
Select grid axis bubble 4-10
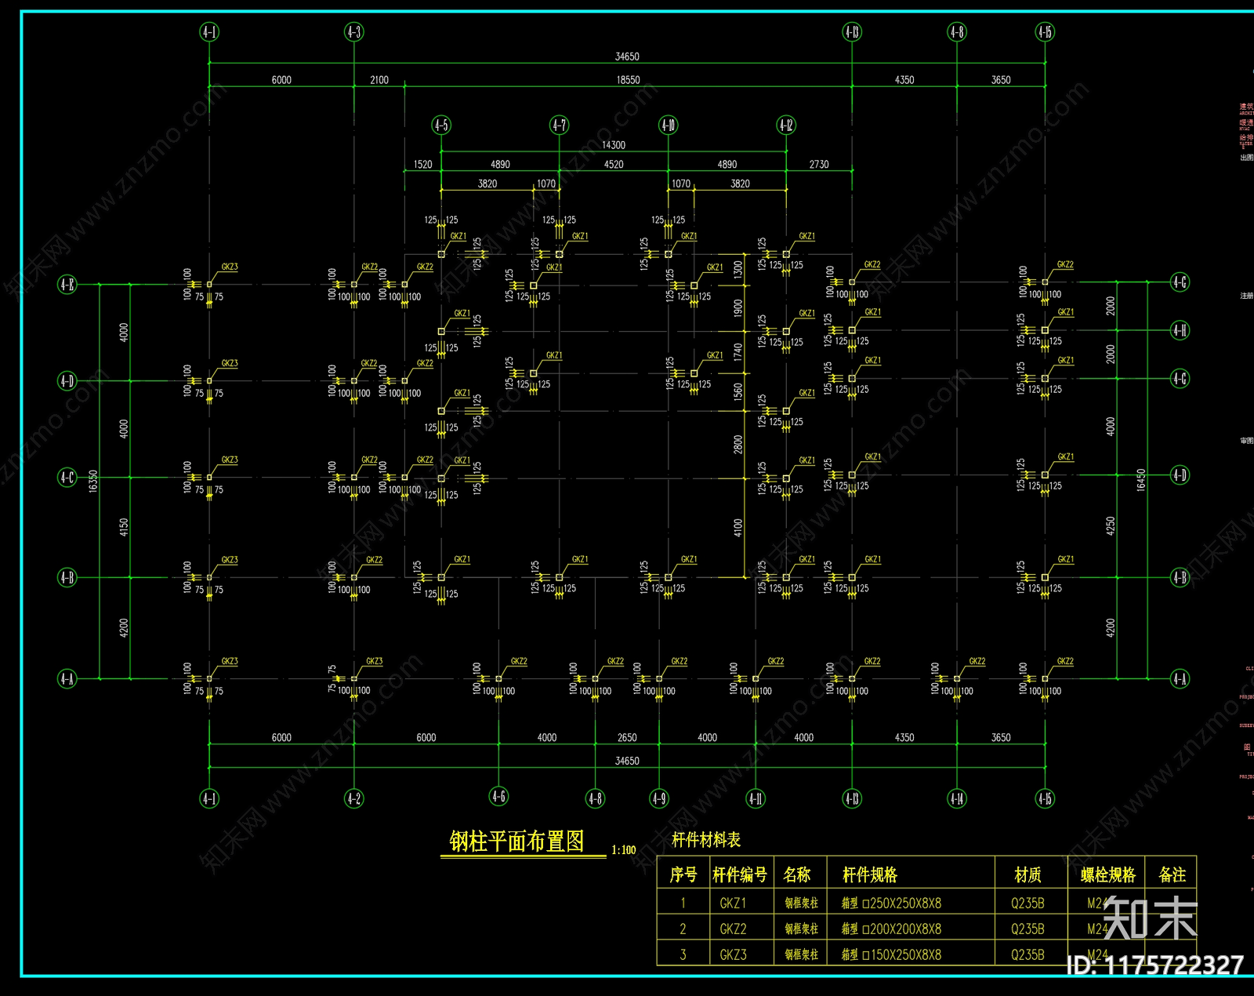coord(668,125)
